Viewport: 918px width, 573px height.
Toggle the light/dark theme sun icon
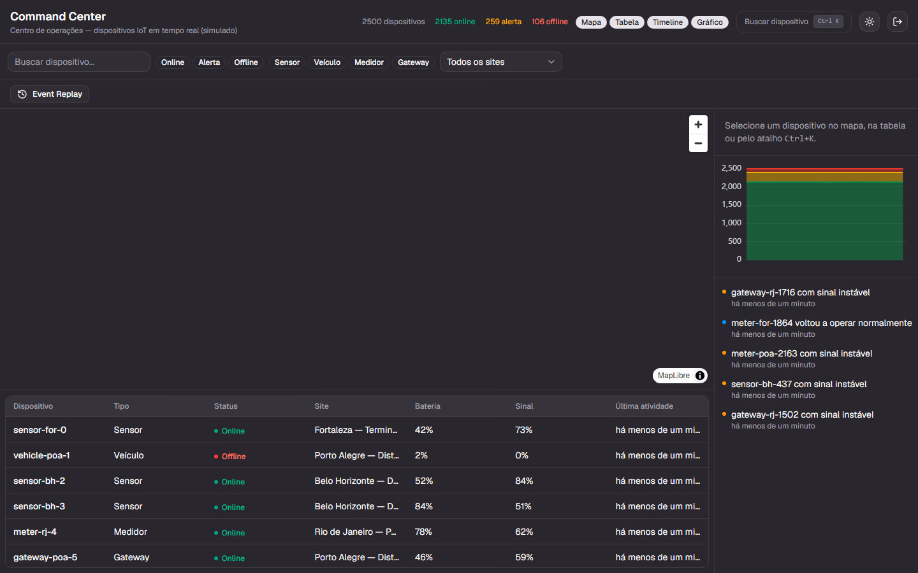coord(870,22)
